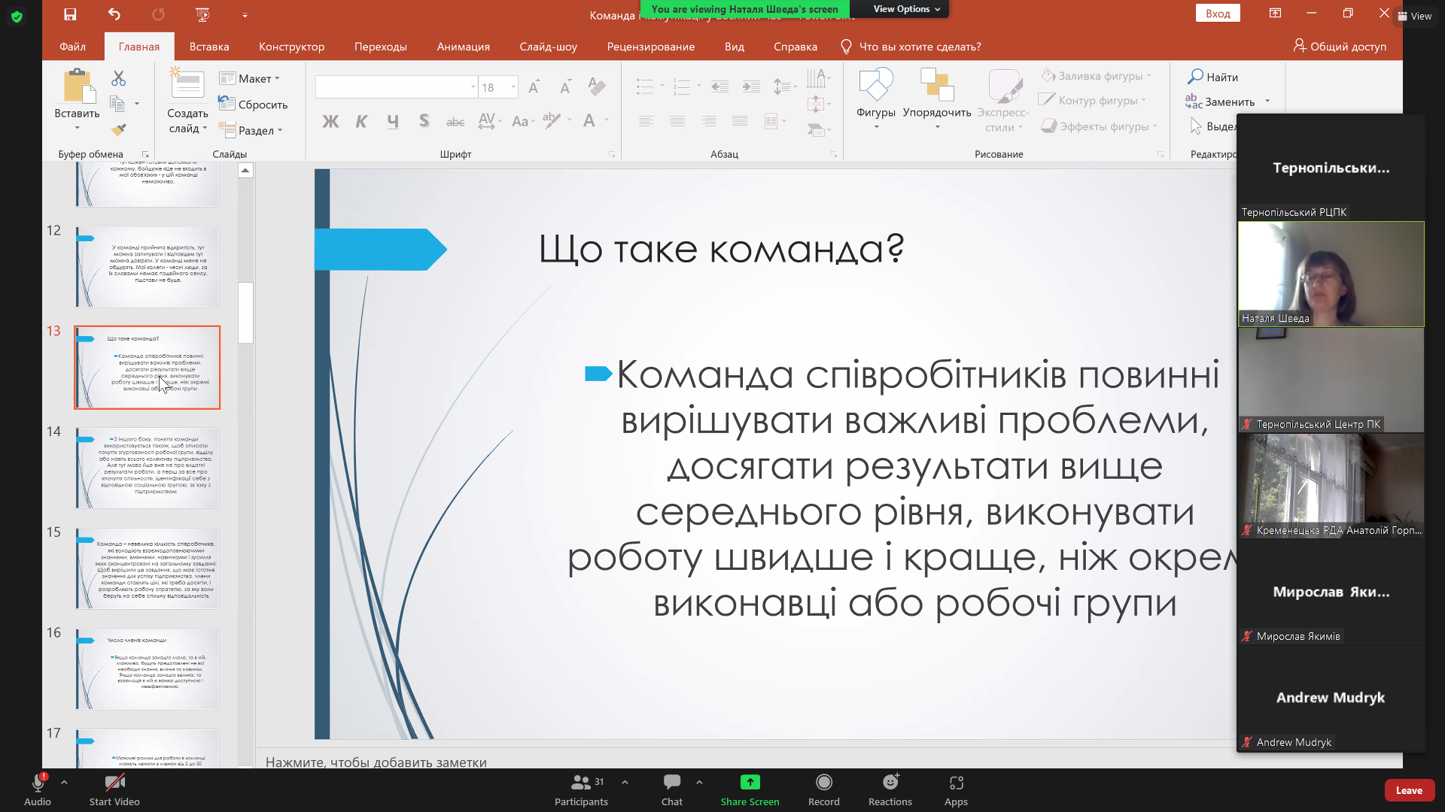Screen dimensions: 1445x812
Task: Open Zoom Apps panel
Action: [x=956, y=790]
